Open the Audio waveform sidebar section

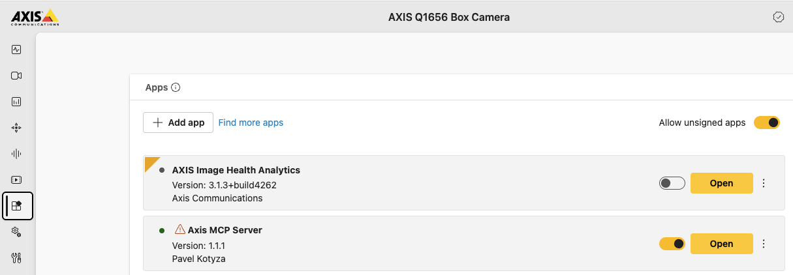tap(17, 154)
